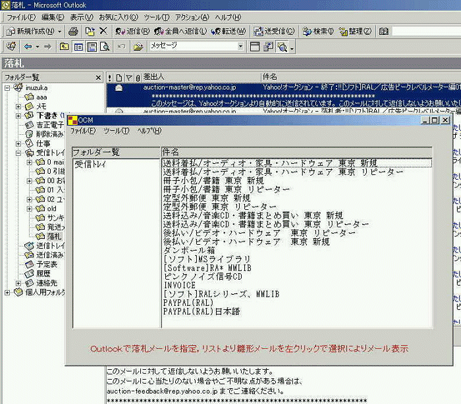This screenshot has height=404, width=461.
Task: Expand the 下書き folder node
Action: pos(19,115)
